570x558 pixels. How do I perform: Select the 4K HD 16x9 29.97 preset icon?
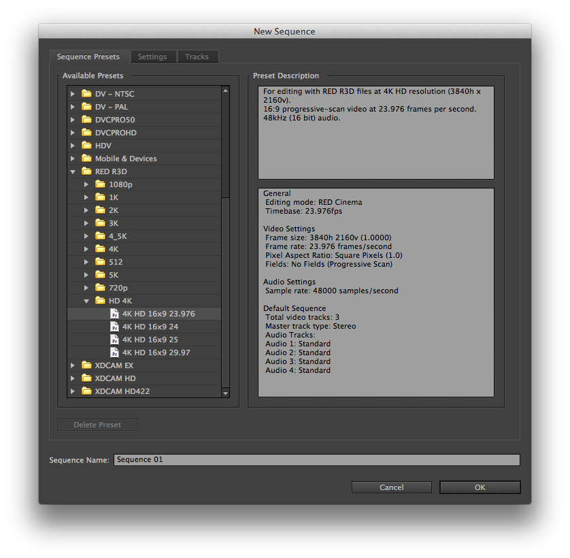coord(114,352)
